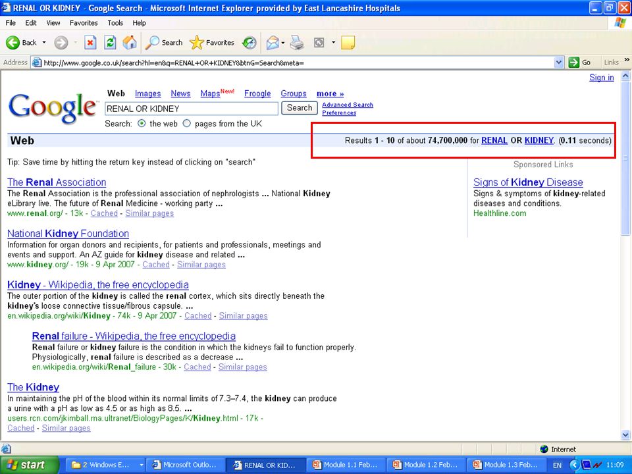Open Cached link for www.renal.org result
632x474 pixels.
pyautogui.click(x=104, y=213)
